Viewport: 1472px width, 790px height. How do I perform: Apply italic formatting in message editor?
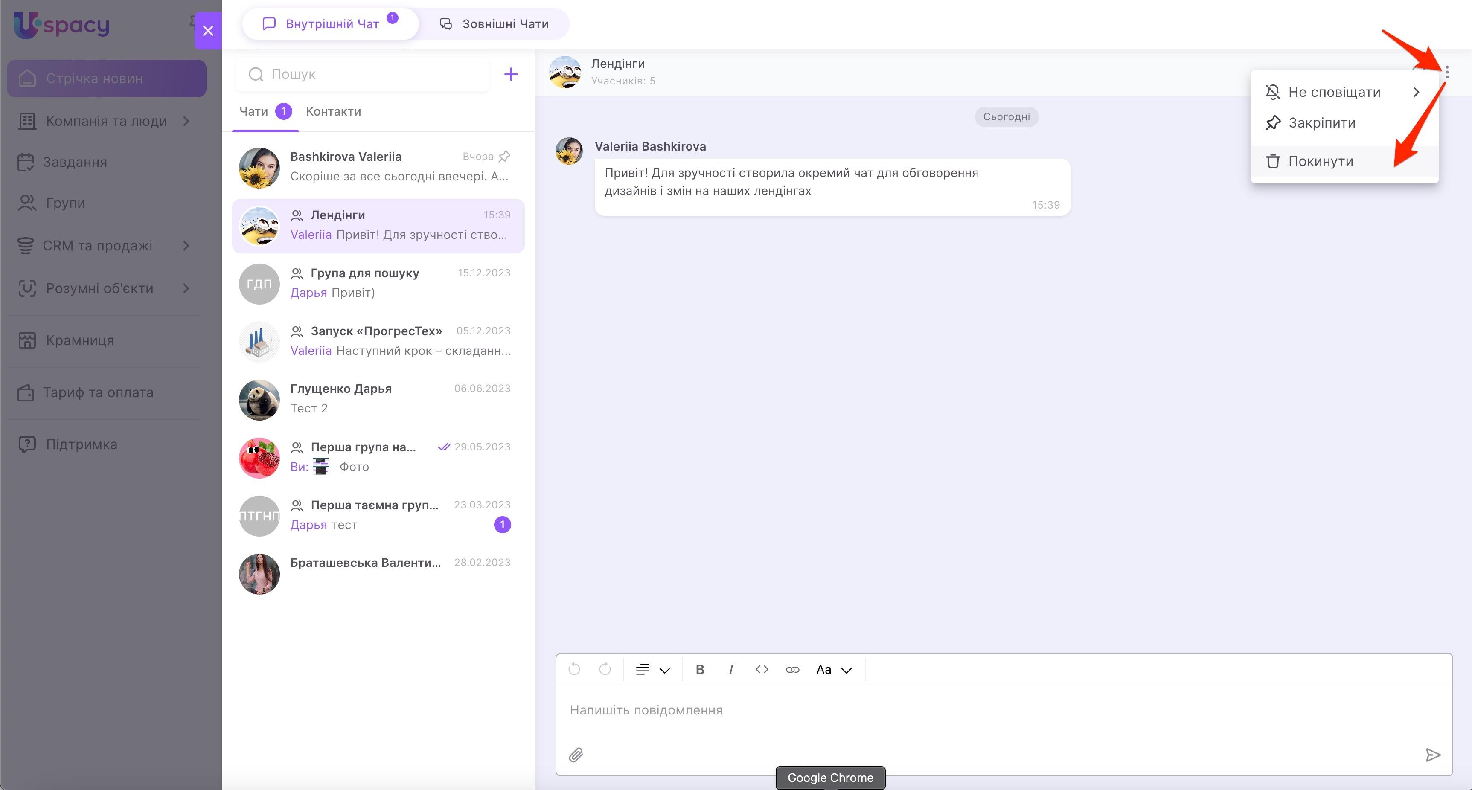[730, 669]
